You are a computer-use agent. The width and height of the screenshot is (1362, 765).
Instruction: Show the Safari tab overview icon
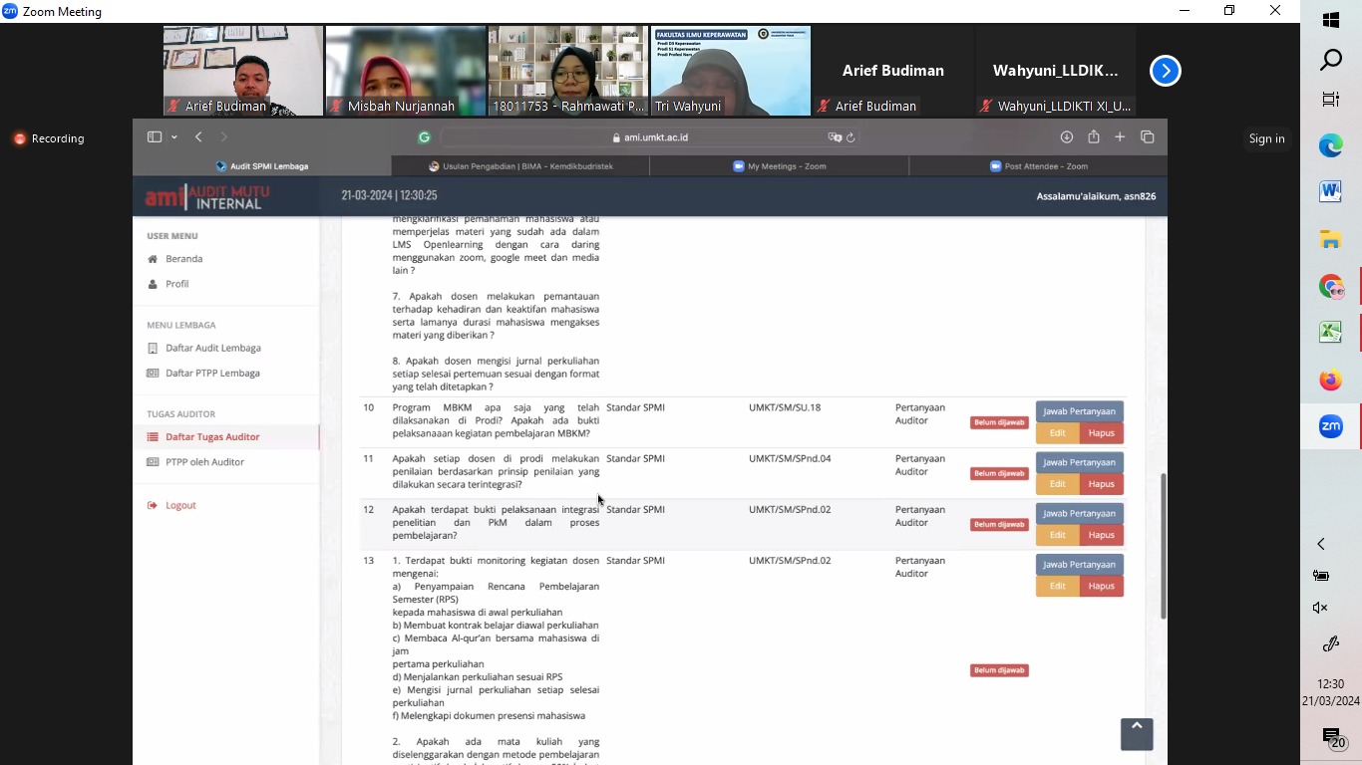(x=1147, y=137)
